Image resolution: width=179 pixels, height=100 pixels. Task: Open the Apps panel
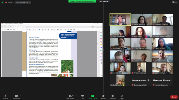[122, 97]
